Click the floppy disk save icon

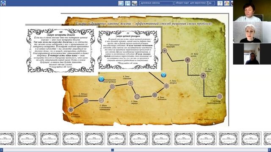pos(127,3)
